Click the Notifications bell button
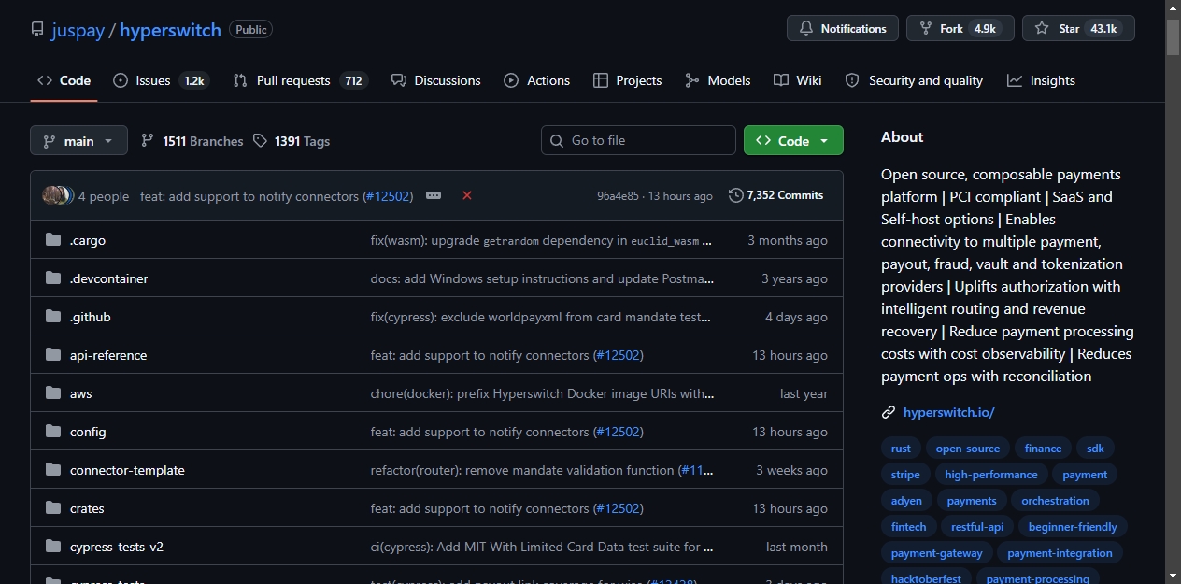 tap(843, 28)
